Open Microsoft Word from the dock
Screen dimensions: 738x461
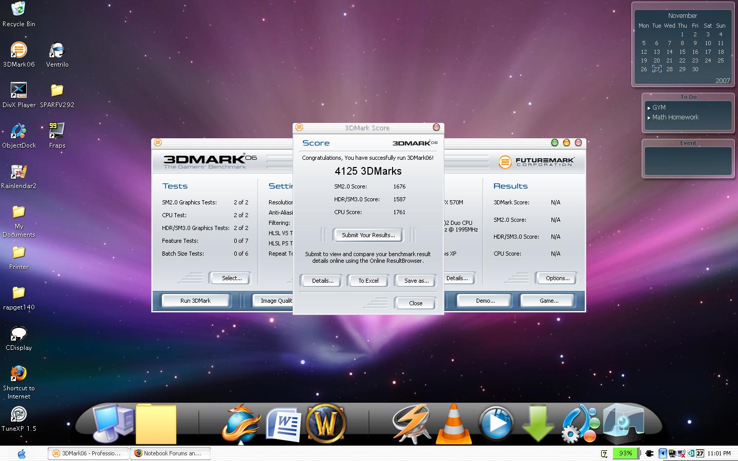point(283,424)
